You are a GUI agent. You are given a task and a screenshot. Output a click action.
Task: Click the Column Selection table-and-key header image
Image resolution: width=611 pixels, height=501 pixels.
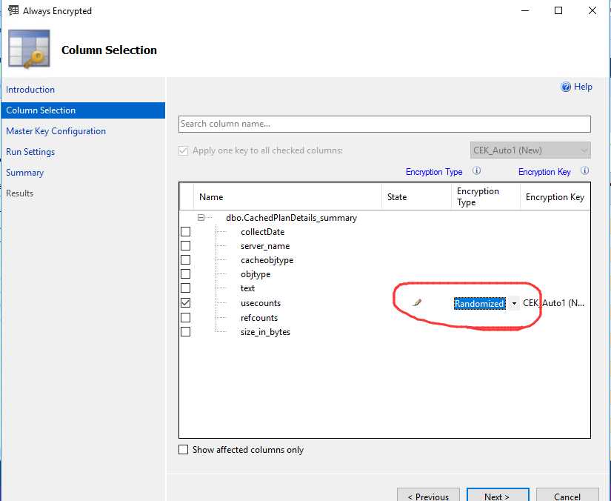tap(29, 49)
